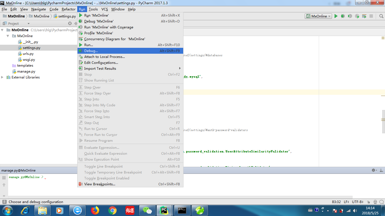Open WeChat from the taskbar

pos(147,210)
